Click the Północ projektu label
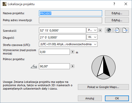 pos(14,59)
